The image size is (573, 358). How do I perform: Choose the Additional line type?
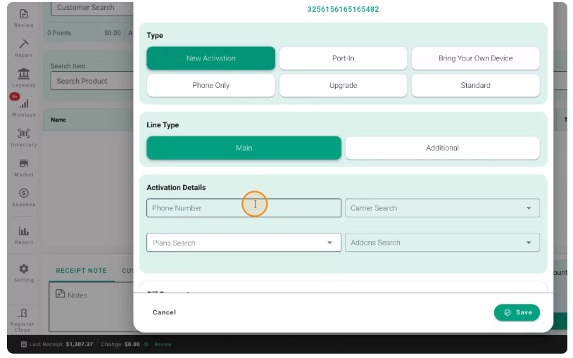pos(442,148)
